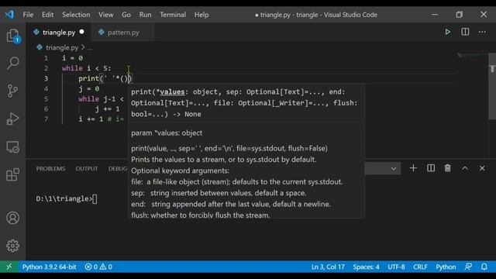Click the terminal prompt D:\1\triangle>
Screen dimensions: 496x279
pos(64,198)
